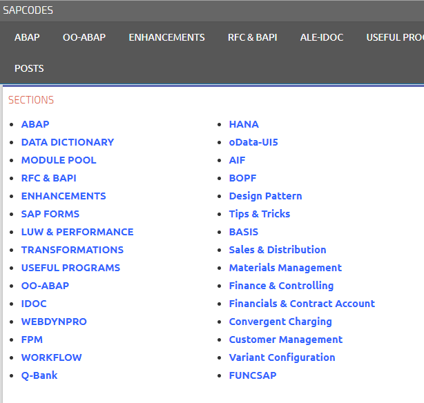This screenshot has height=403, width=424.
Task: Select RFC & BAPI in the navigation bar
Action: point(252,37)
